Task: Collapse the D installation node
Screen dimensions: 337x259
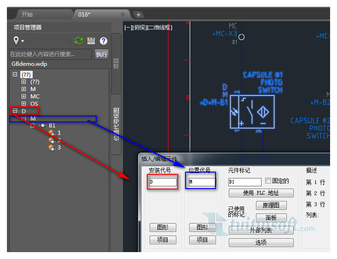Action: tap(15, 111)
